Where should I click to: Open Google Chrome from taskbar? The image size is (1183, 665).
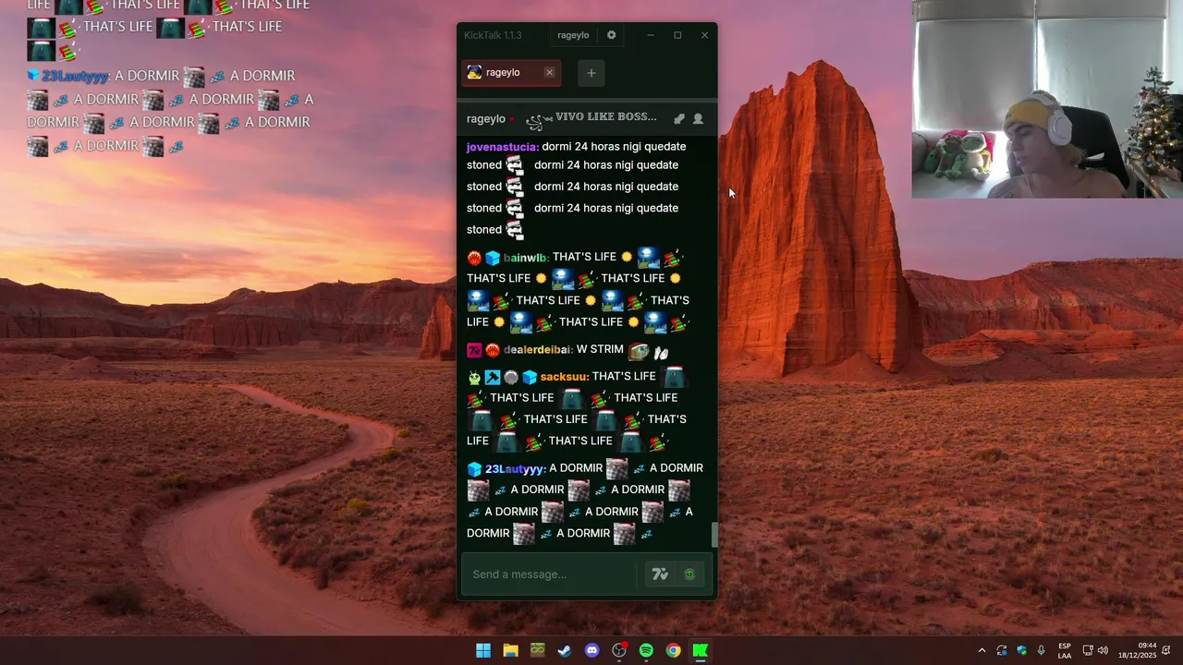pyautogui.click(x=674, y=650)
